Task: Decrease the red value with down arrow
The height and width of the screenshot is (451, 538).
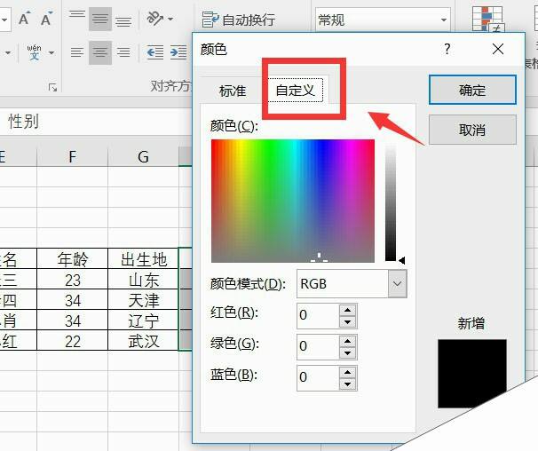Action: click(x=348, y=322)
